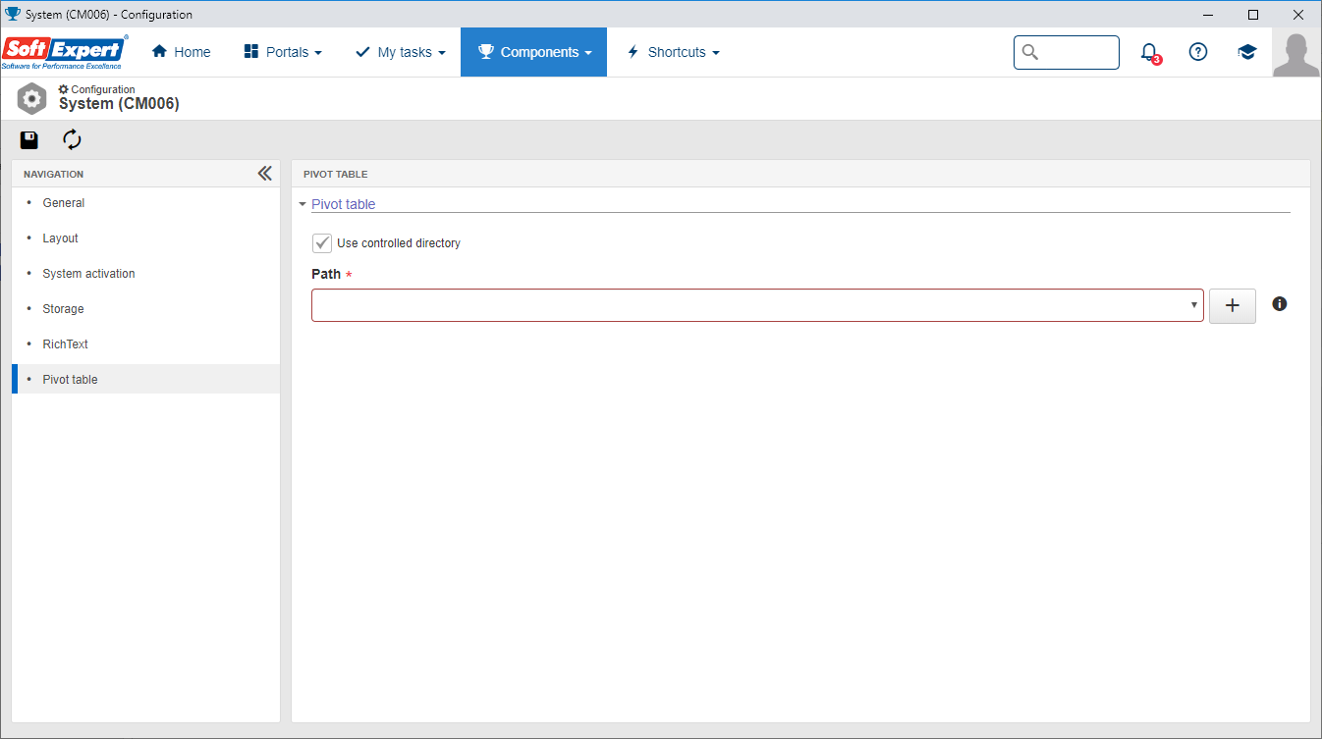1322x739 pixels.
Task: Open the Help question mark icon
Action: point(1198,52)
